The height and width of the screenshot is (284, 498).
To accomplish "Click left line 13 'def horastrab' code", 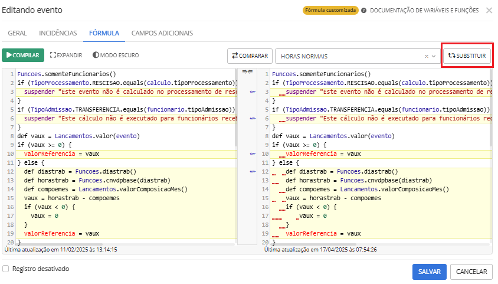I will pyautogui.click(x=97, y=181).
